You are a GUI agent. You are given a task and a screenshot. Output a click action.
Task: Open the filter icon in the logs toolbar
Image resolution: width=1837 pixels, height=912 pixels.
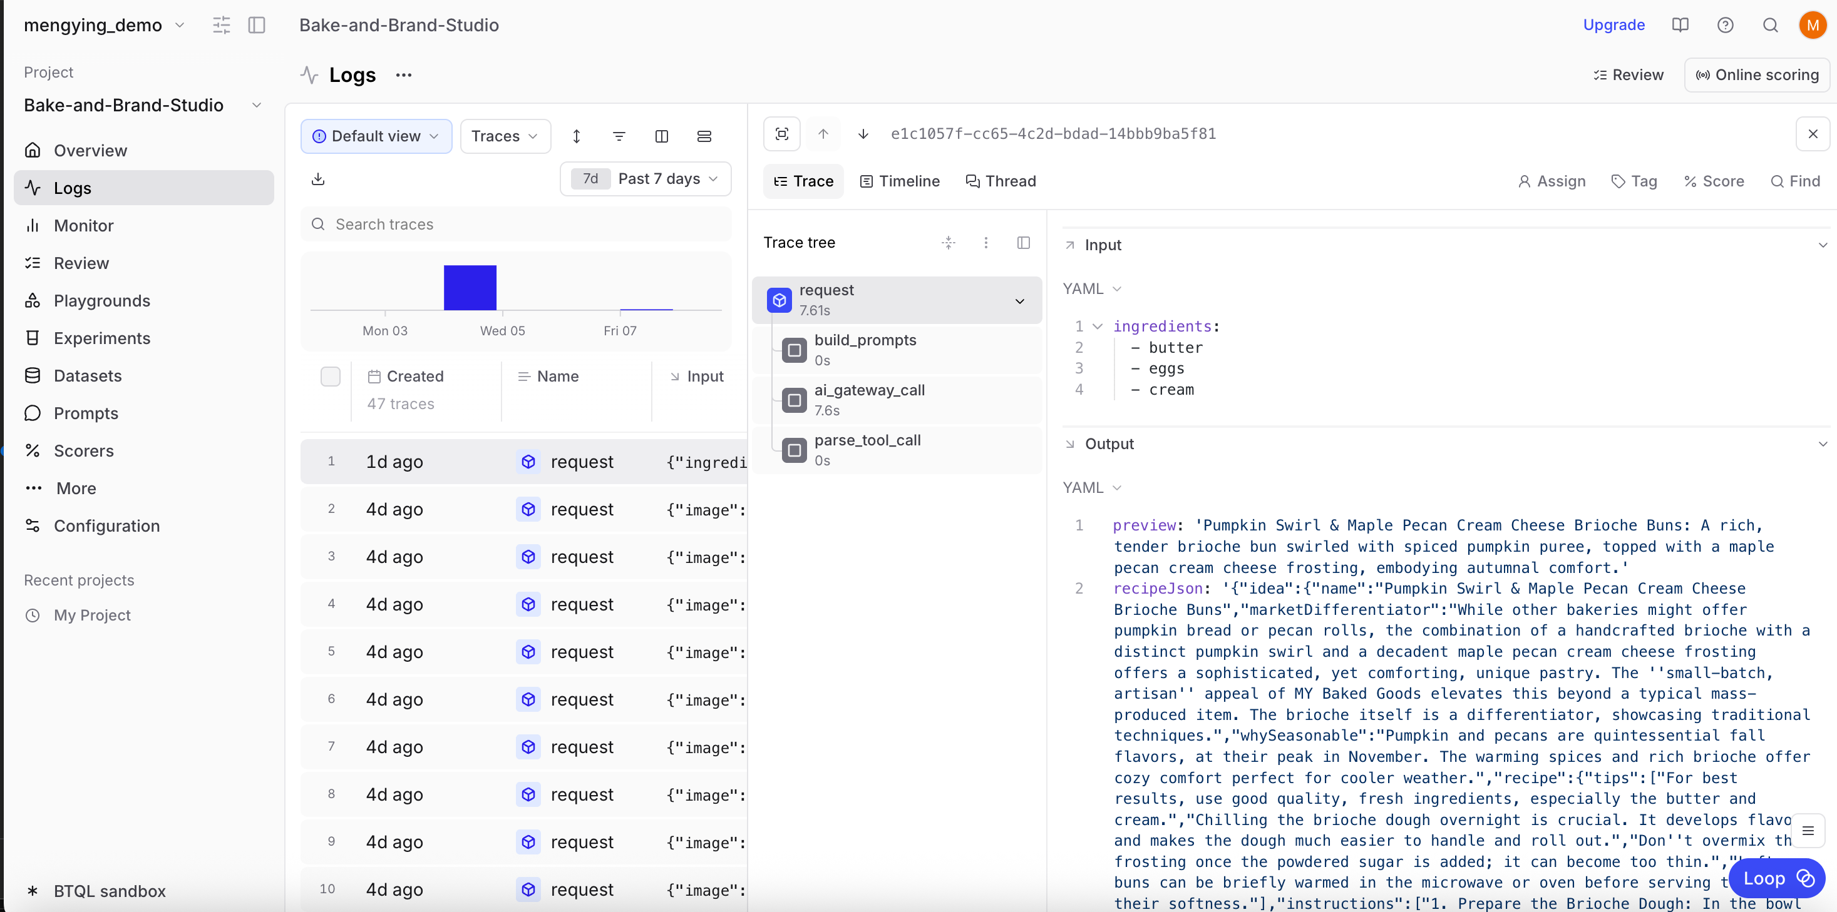pyautogui.click(x=618, y=136)
